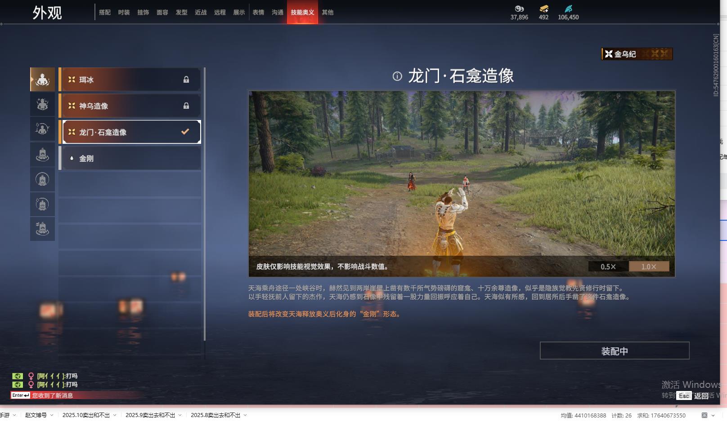Select the bell-inside-full-circle sidebar icon
The height and width of the screenshot is (422, 727).
[x=42, y=179]
